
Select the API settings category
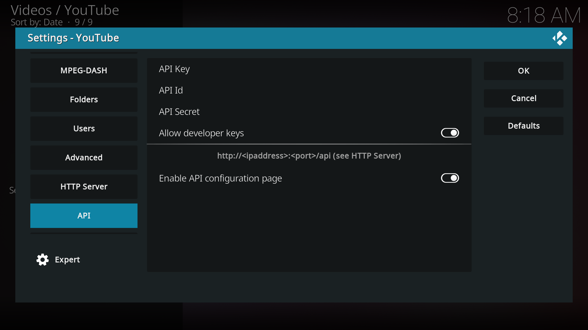pyautogui.click(x=84, y=215)
